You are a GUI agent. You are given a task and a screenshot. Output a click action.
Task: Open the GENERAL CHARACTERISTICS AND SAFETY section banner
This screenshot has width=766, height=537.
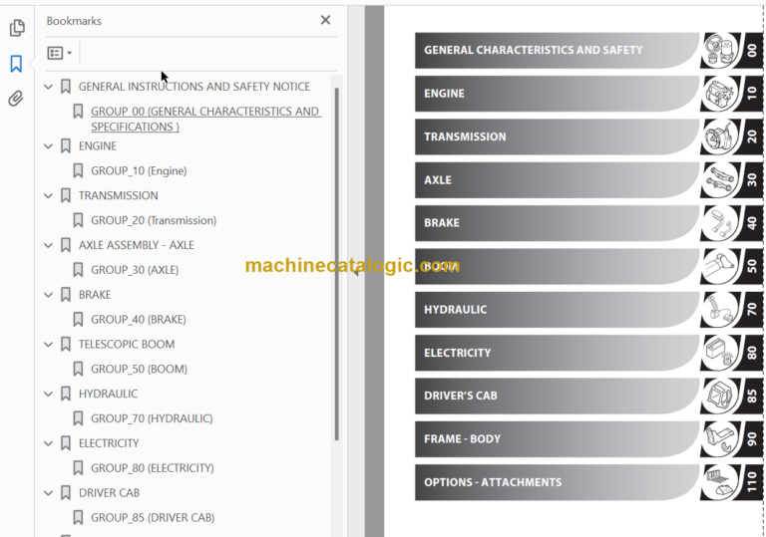click(x=557, y=50)
